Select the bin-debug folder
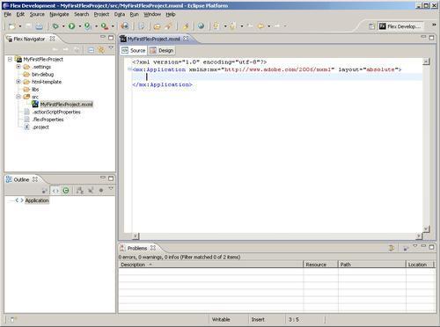Image resolution: width=440 pixels, height=327 pixels. coord(42,75)
